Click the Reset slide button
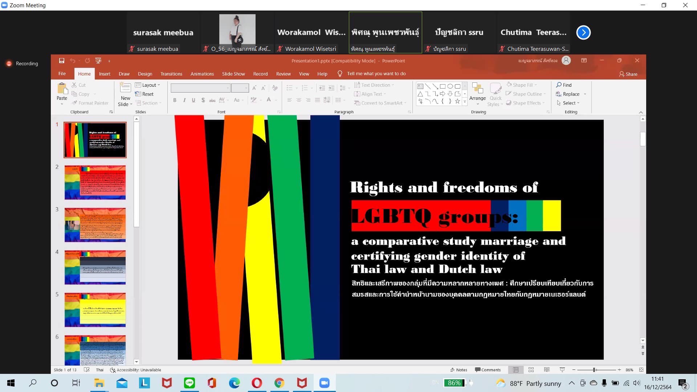697x392 pixels. tap(144, 94)
